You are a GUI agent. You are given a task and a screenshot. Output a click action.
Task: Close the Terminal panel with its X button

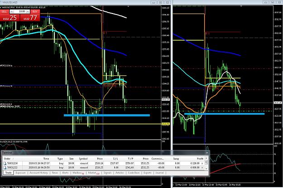[207, 153]
